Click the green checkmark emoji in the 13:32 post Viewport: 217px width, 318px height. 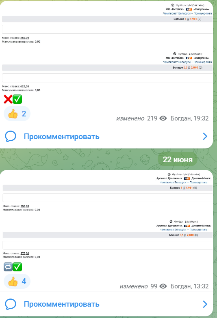17,267
